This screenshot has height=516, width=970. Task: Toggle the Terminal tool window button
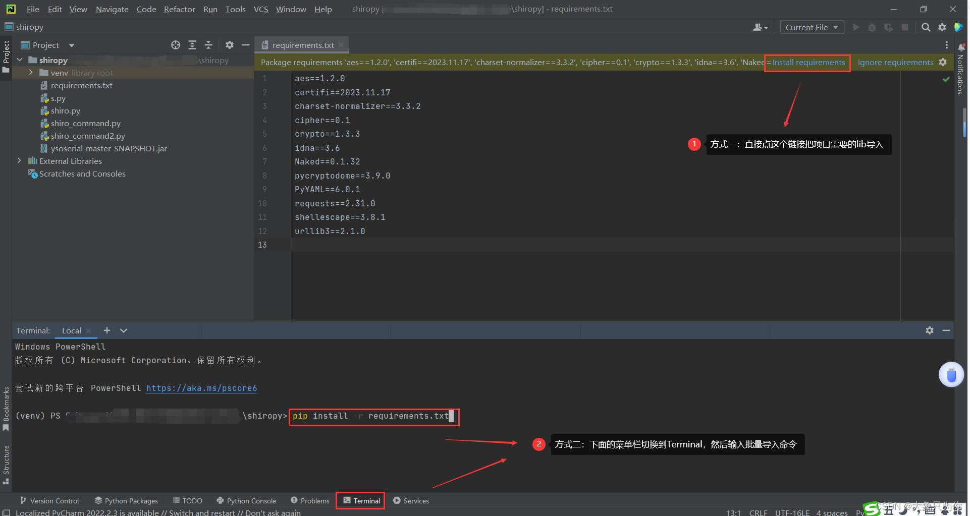click(361, 501)
